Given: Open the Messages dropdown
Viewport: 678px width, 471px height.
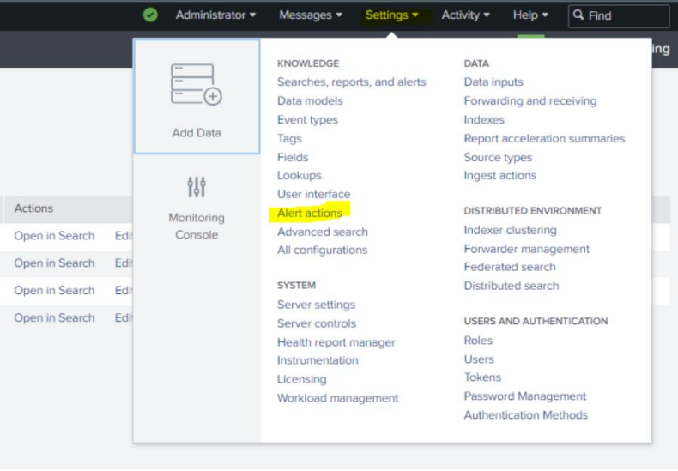Looking at the screenshot, I should tap(311, 15).
